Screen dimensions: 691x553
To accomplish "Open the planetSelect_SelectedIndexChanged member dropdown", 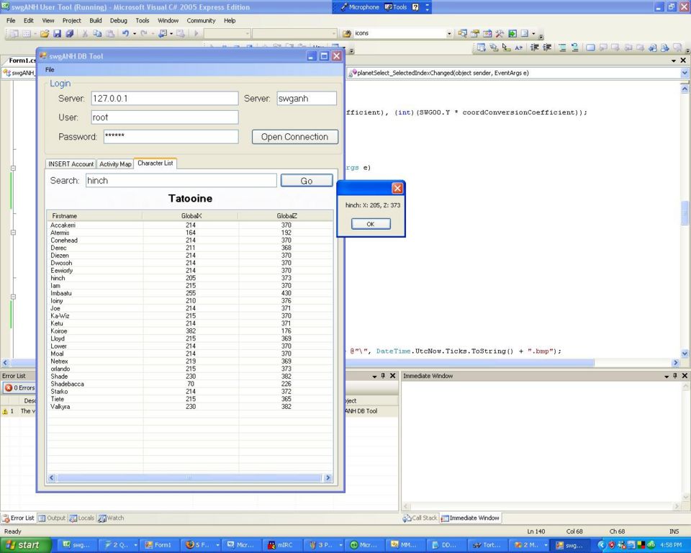I will pyautogui.click(x=685, y=73).
